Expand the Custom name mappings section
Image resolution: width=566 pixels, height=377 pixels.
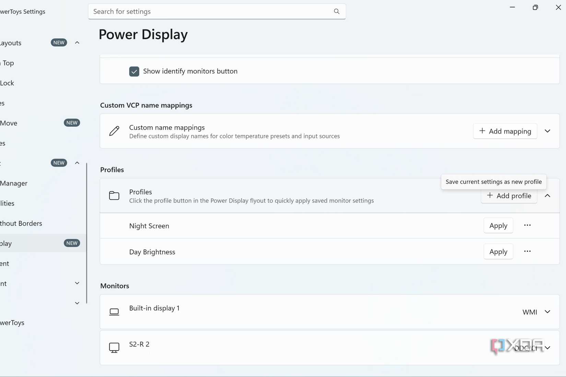click(547, 131)
